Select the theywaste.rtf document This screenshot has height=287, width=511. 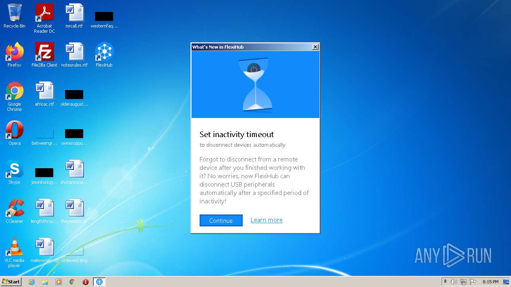tap(74, 211)
